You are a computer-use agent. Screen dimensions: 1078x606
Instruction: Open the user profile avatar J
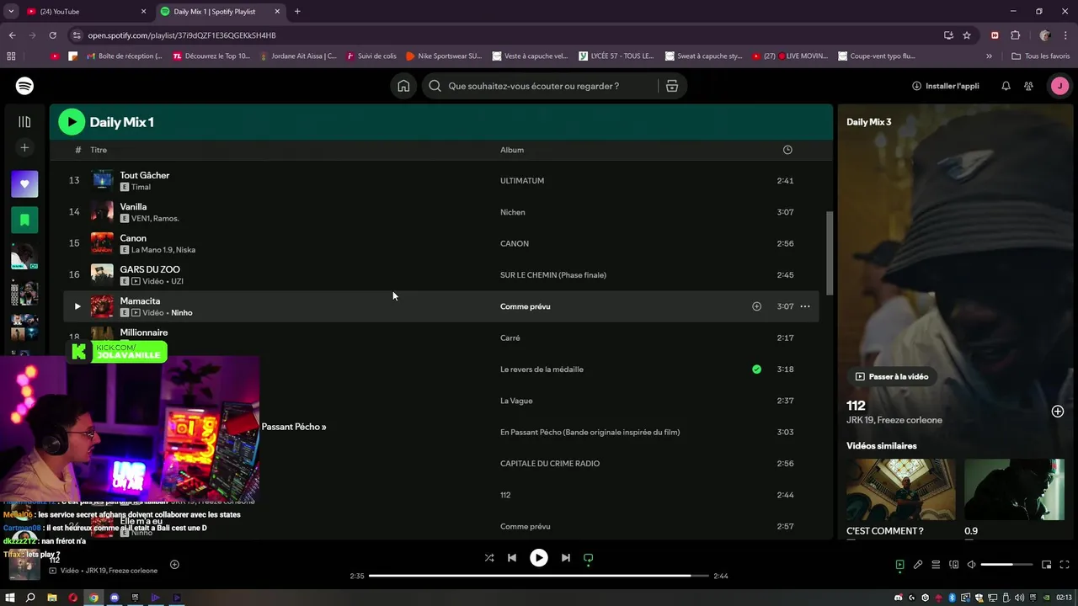(x=1059, y=86)
